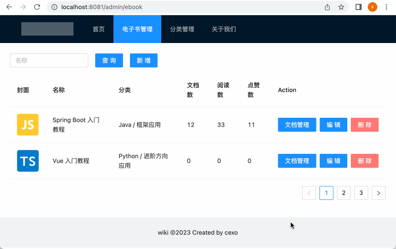Click the name Vue 入门教程
Image resolution: width=396 pixels, height=249 pixels.
tap(71, 161)
